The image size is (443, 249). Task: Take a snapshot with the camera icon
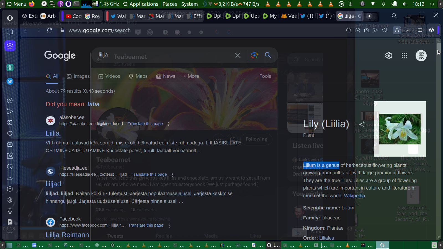pyautogui.click(x=367, y=30)
